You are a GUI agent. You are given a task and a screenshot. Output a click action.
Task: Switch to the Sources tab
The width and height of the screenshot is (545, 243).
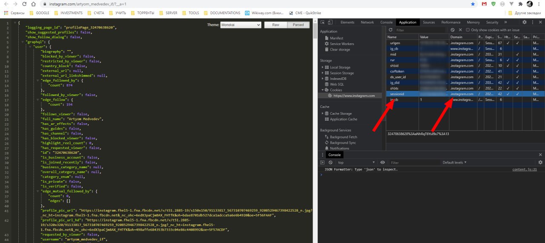pos(429,22)
